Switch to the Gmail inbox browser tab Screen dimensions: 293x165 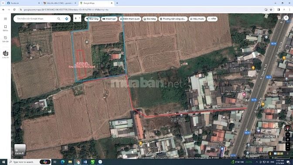pos(60,3)
